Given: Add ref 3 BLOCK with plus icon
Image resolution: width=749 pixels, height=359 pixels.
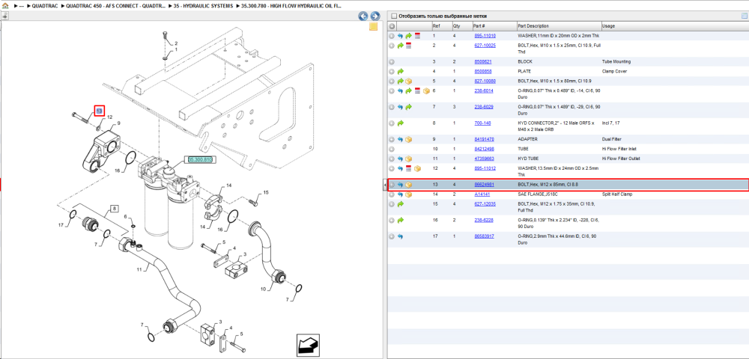Looking at the screenshot, I should (392, 62).
